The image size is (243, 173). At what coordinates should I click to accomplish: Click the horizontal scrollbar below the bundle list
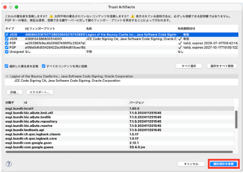(119, 152)
